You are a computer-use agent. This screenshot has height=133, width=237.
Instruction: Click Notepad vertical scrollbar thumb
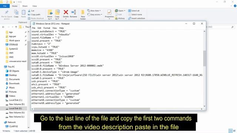click(204, 58)
